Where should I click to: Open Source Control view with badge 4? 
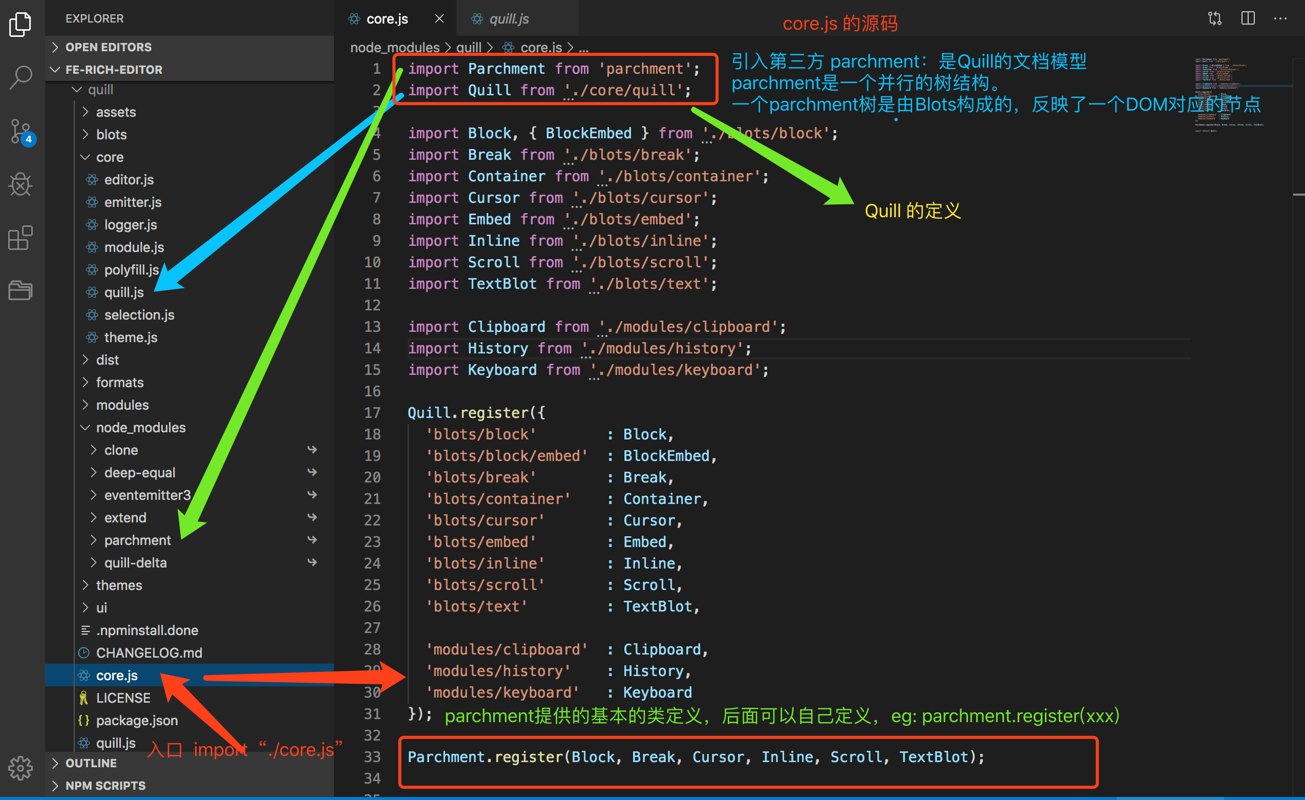point(20,131)
